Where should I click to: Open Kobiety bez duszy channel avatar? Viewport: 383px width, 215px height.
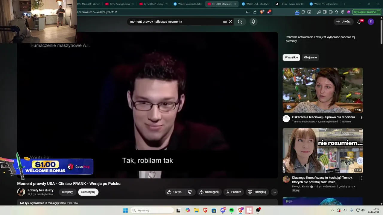point(21,192)
